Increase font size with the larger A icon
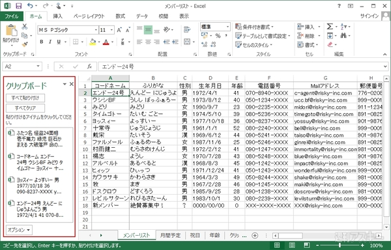This screenshot has width=391, height=250. [119, 30]
